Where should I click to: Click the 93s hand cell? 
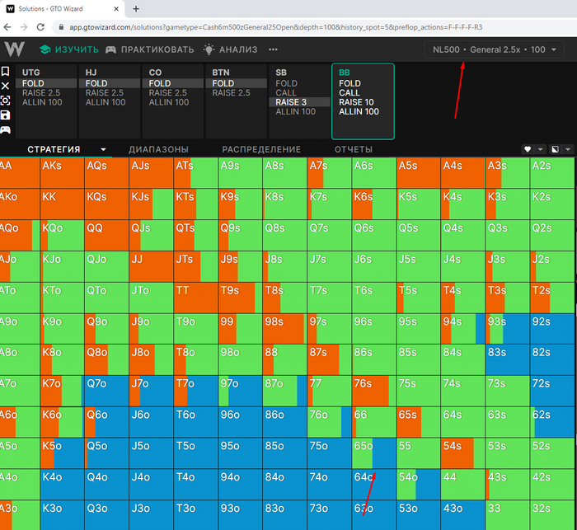[x=508, y=329]
